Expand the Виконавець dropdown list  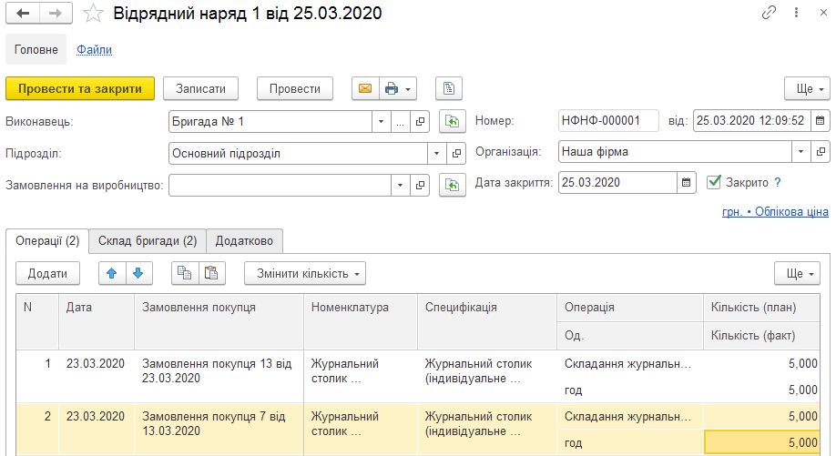[x=382, y=121]
